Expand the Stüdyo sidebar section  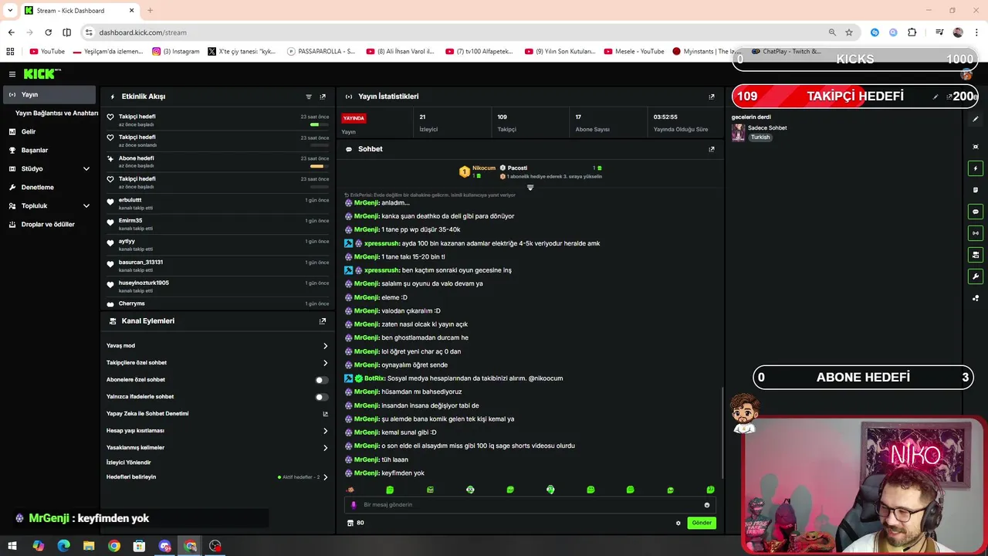point(86,169)
